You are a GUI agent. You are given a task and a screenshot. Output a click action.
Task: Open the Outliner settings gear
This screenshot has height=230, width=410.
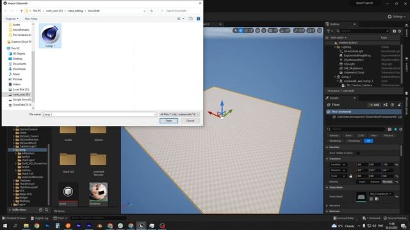click(400, 31)
